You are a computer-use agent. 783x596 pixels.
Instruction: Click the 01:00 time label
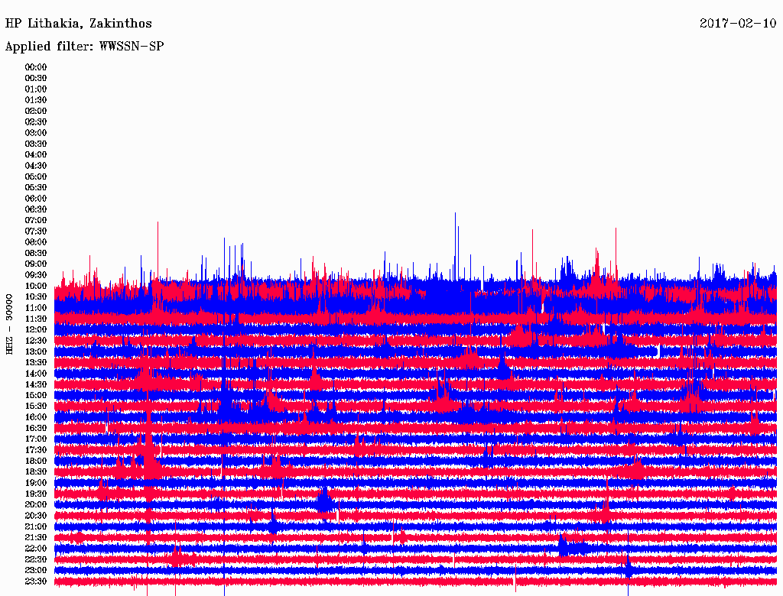pyautogui.click(x=36, y=89)
